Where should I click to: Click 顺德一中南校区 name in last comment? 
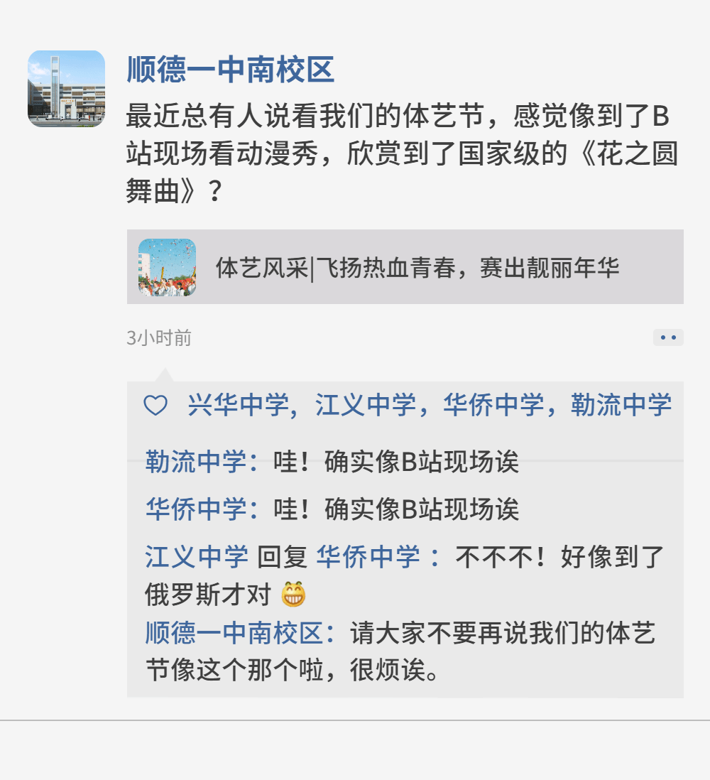235,633
